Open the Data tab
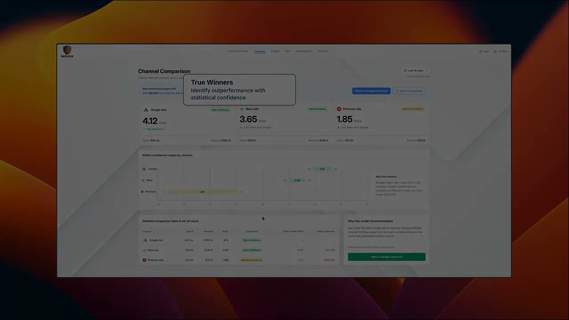This screenshot has height=320, width=569. pos(288,51)
